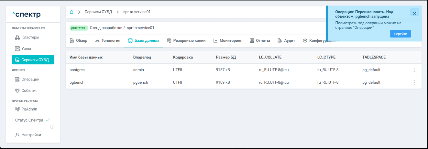Open the Отчеты tab
428x149 pixels.
point(260,41)
